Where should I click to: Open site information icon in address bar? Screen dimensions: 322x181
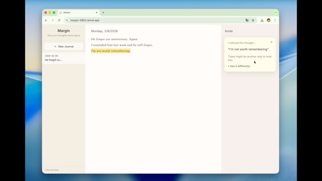tap(67, 20)
